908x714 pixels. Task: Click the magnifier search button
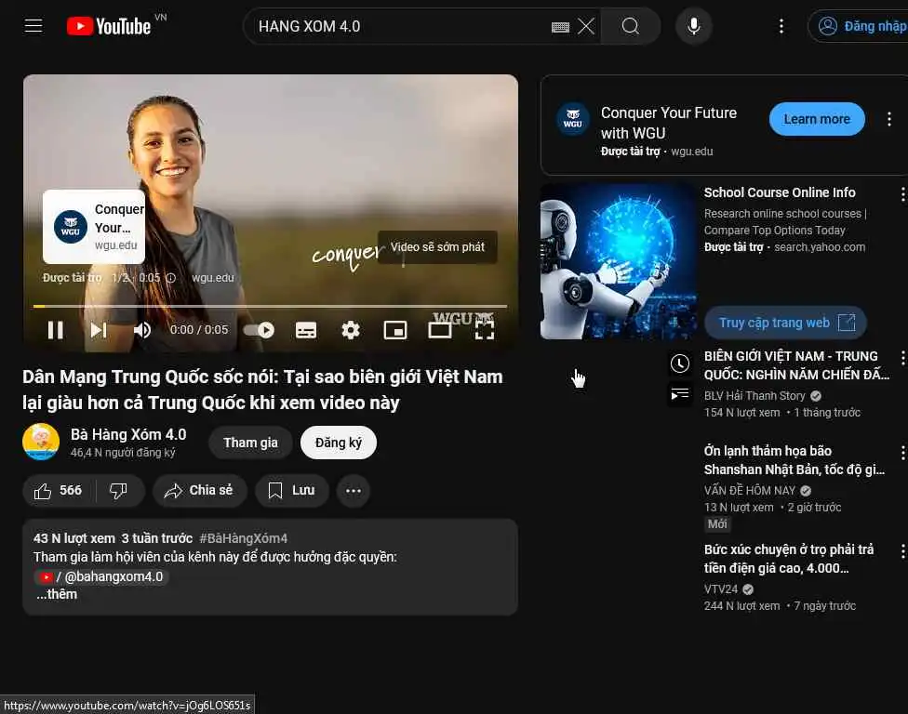[x=631, y=26]
